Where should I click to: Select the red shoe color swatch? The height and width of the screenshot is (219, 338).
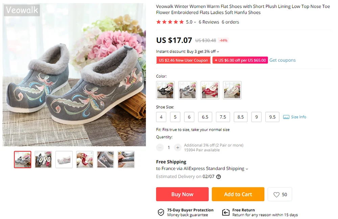[x=210, y=90]
